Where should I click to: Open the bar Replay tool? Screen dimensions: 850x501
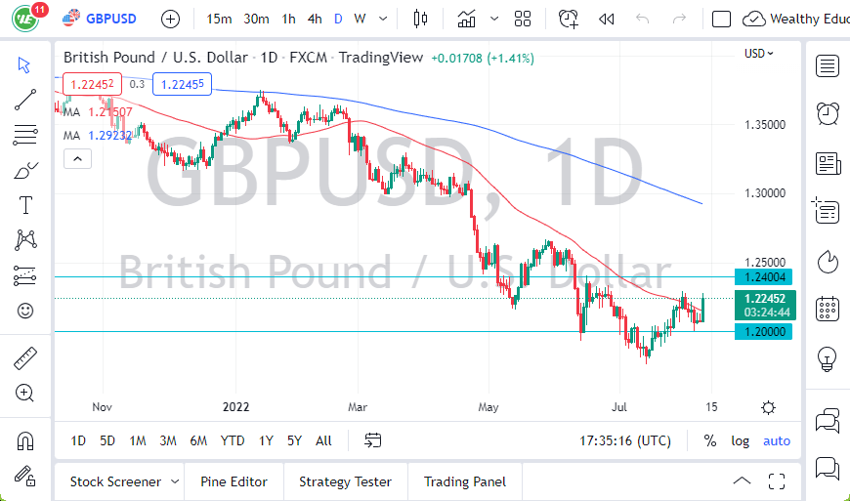tap(606, 19)
